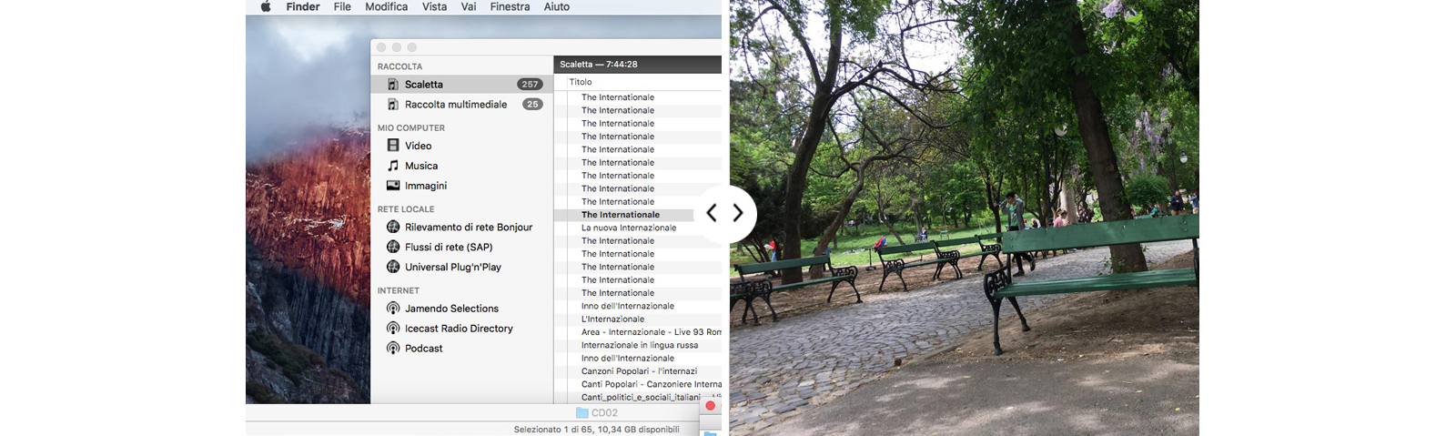Select the Musica note icon

pos(393,166)
